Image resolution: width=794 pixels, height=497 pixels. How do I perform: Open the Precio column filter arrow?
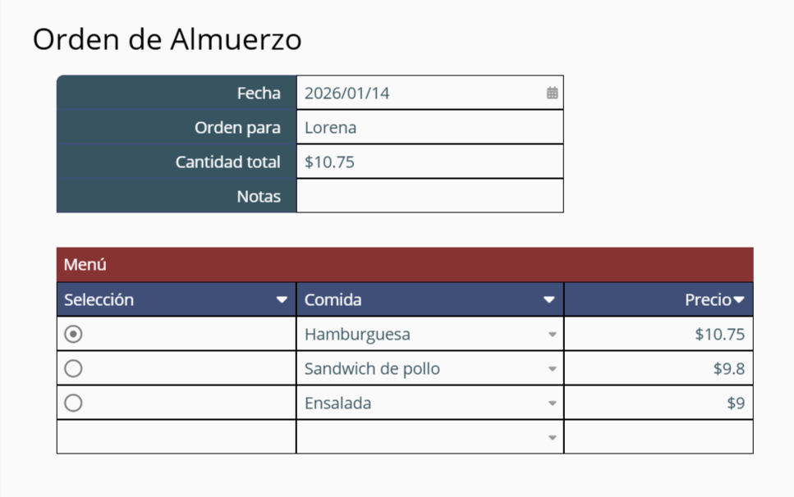(739, 300)
